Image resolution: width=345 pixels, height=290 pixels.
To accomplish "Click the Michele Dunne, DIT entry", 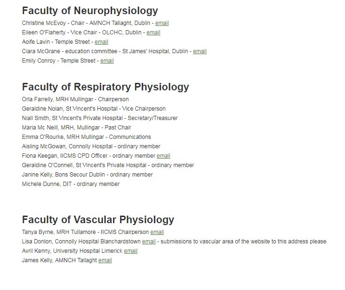I will (71, 184).
